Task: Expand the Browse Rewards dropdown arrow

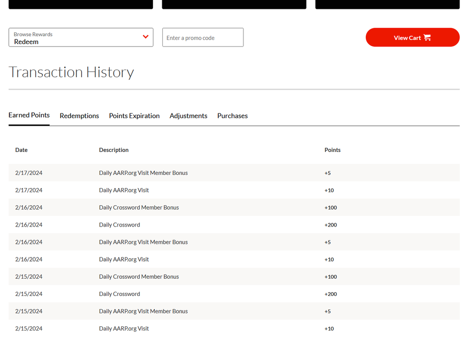Action: 145,37
